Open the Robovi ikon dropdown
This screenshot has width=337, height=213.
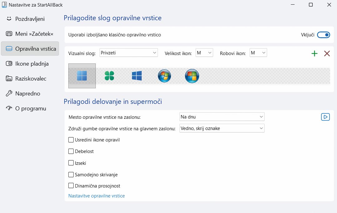click(258, 53)
